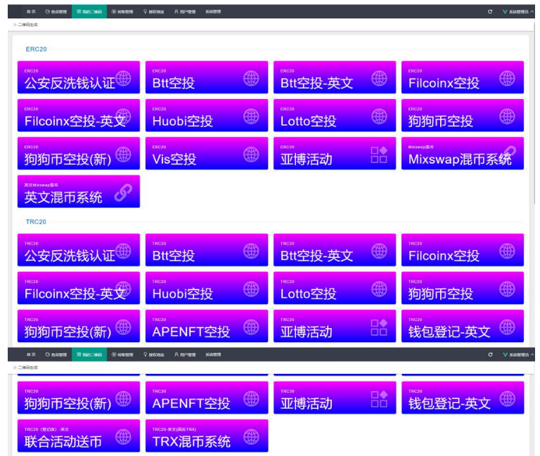Click the globe icon on TRC20 Huobi空投 card
The width and height of the screenshot is (540, 456).
coord(251,288)
